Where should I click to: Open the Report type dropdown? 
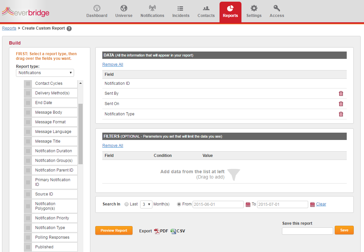click(45, 72)
